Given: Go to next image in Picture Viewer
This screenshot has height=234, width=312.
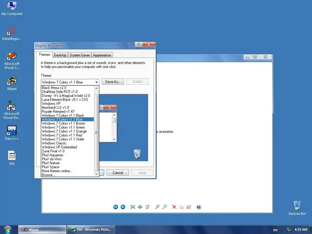Looking at the screenshot, I should (123, 207).
